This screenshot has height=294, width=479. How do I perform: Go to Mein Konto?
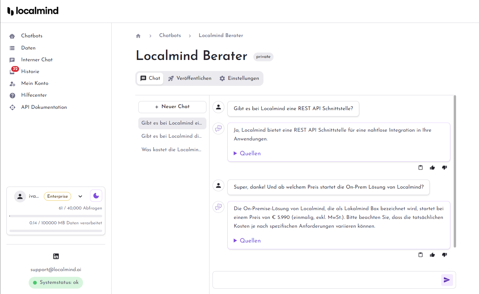coord(35,83)
